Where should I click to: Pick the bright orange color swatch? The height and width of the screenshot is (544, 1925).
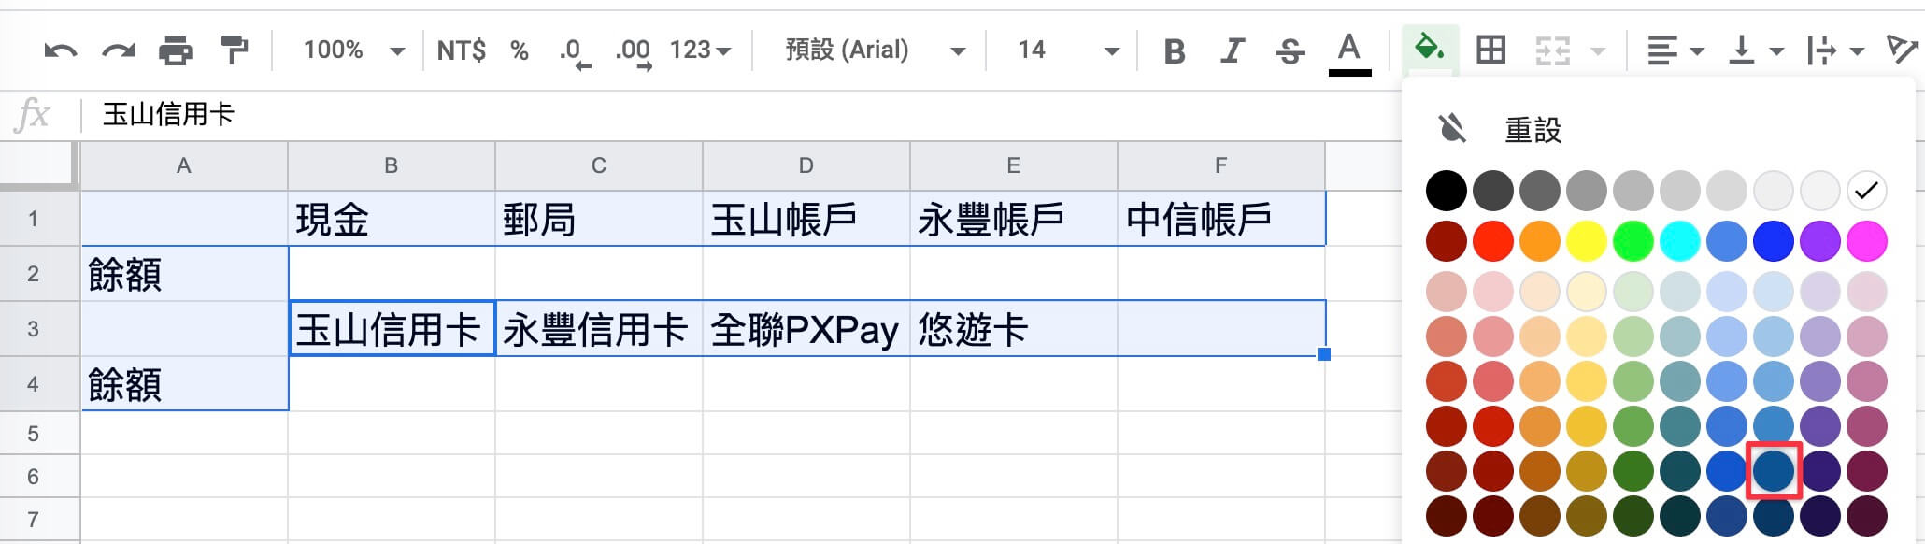(1539, 241)
